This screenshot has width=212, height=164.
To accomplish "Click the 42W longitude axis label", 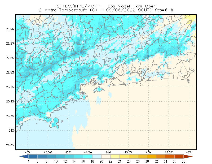I will (189, 152).
